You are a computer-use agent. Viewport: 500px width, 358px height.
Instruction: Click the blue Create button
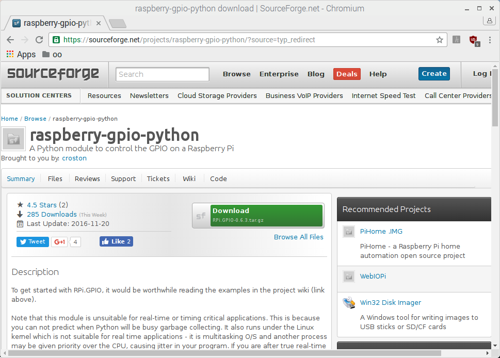(434, 74)
